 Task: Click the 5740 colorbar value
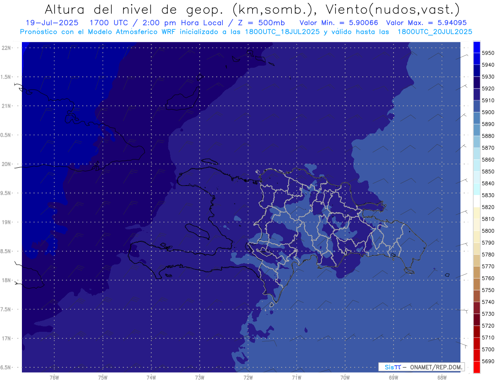point(488,302)
